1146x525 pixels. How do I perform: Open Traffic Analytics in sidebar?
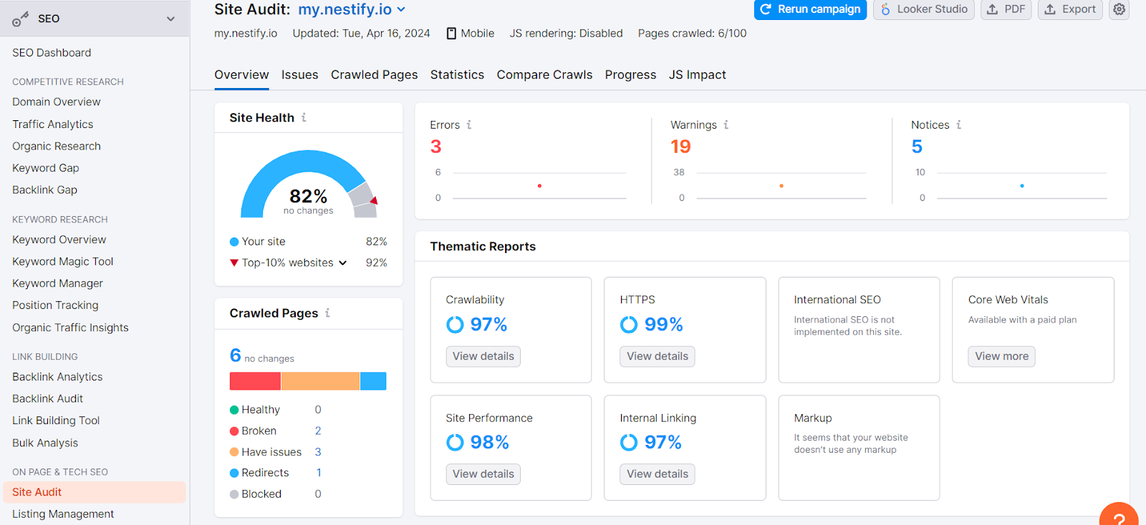point(53,124)
